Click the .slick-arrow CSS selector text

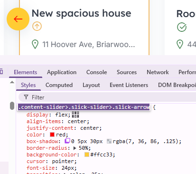click(84, 107)
